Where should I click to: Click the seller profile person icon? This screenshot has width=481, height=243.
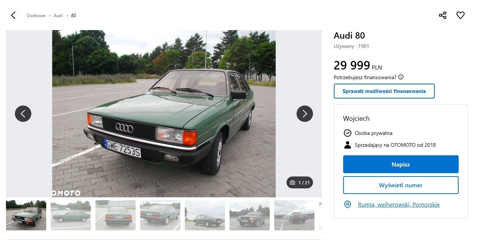[x=347, y=145]
